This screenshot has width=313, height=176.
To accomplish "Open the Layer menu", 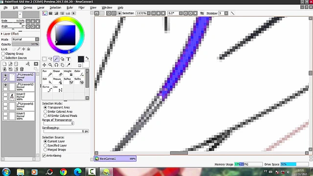I will [41, 7].
